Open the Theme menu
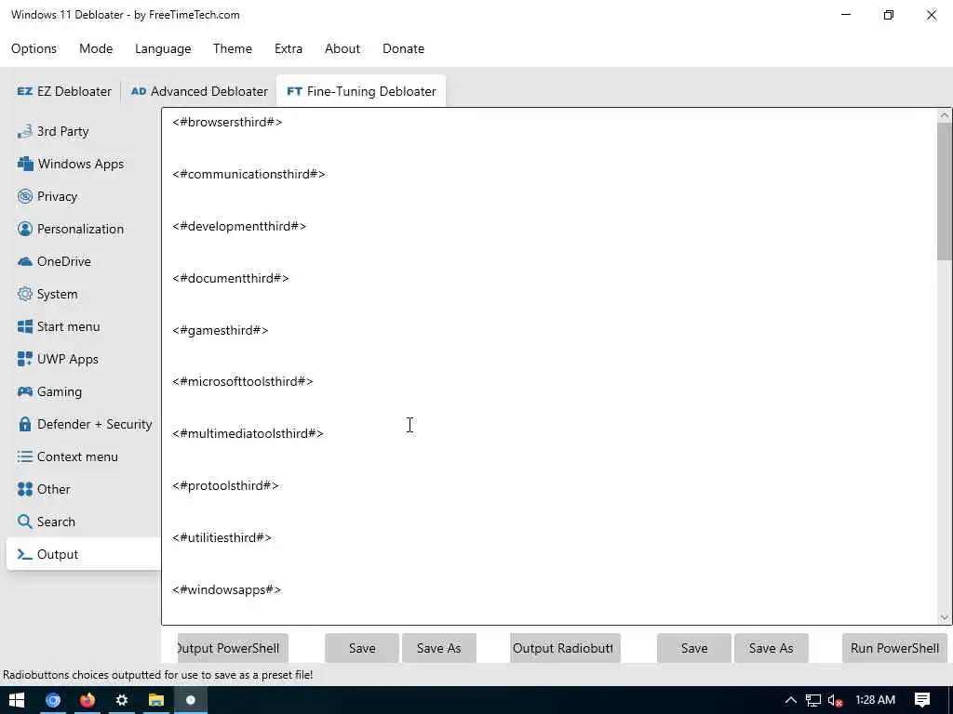The image size is (953, 714). pyautogui.click(x=232, y=48)
